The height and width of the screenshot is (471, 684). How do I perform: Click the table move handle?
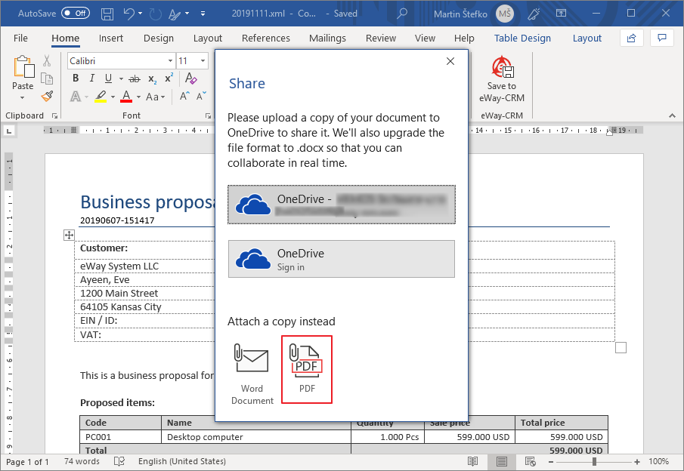click(69, 235)
